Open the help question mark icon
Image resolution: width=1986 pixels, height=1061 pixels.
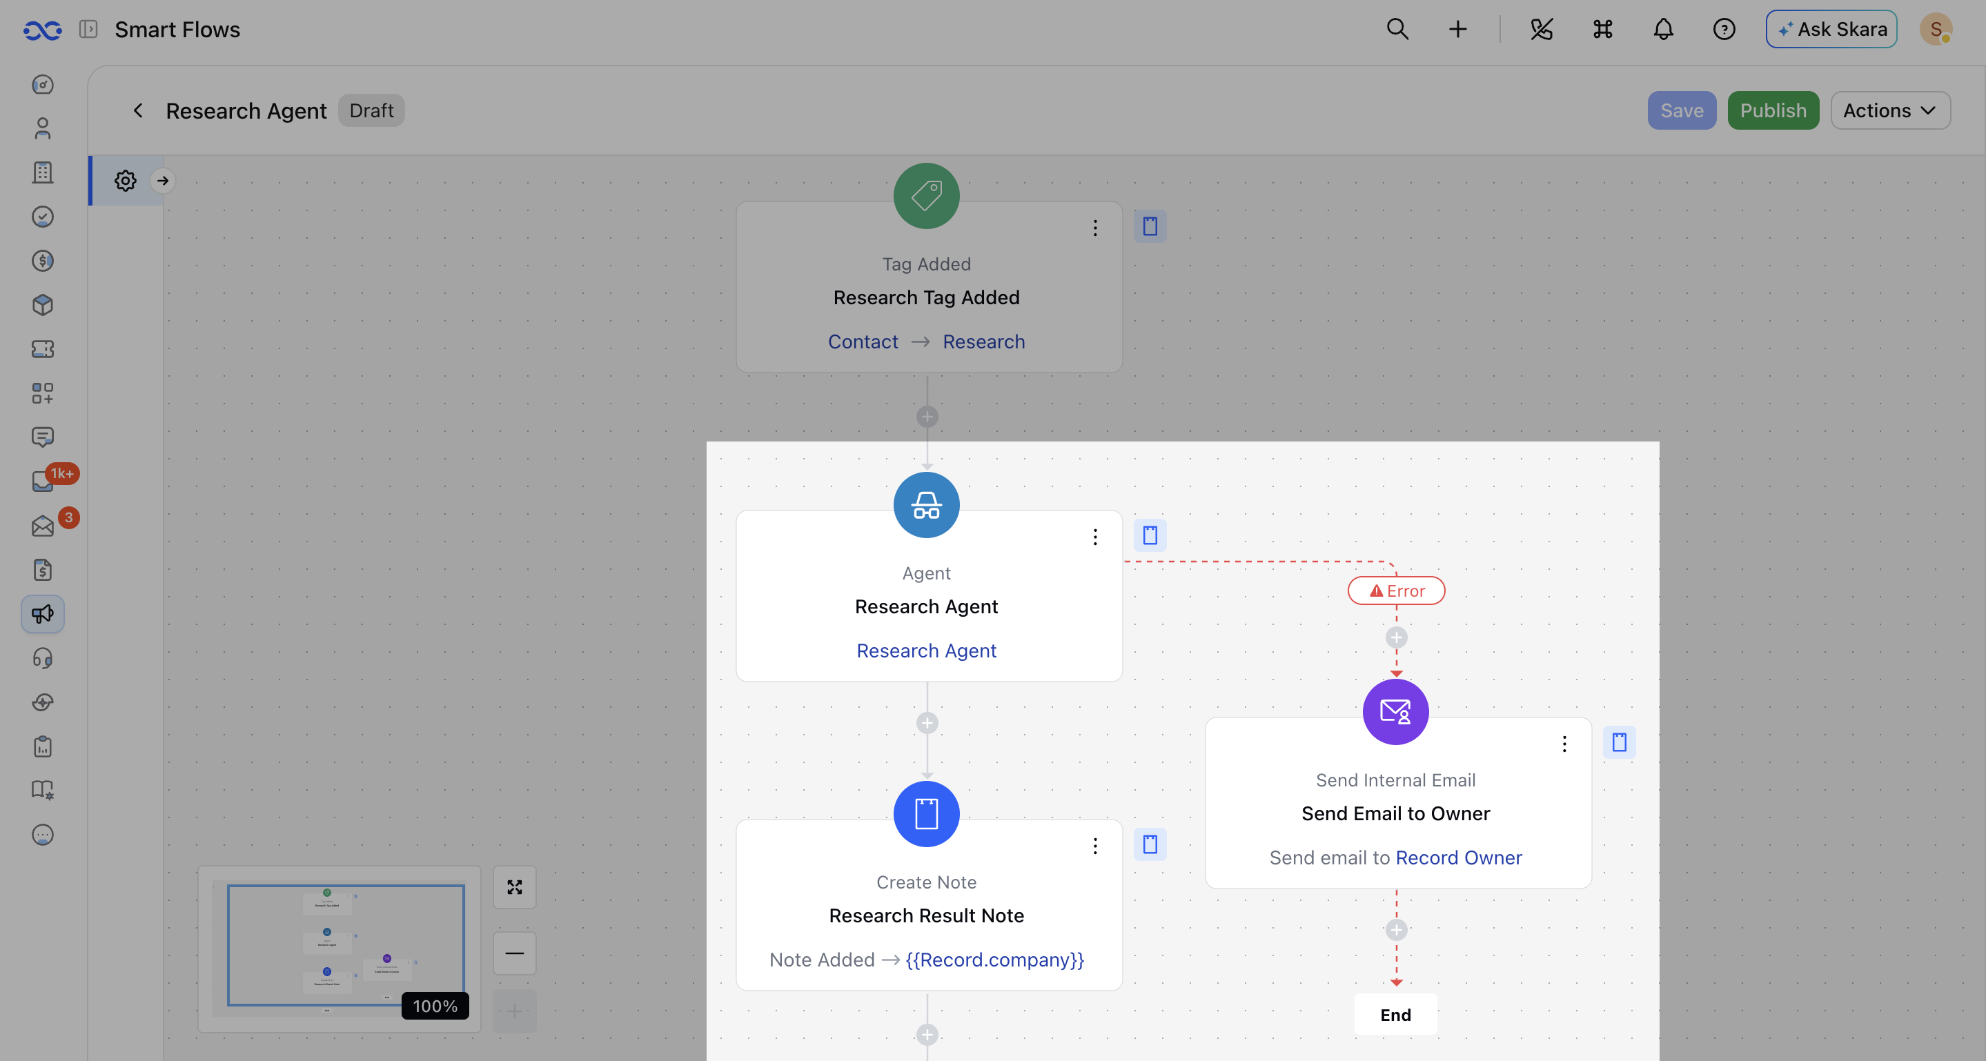[x=1724, y=29]
